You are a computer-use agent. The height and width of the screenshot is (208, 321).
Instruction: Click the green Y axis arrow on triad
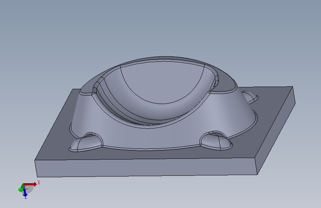[x=21, y=188]
